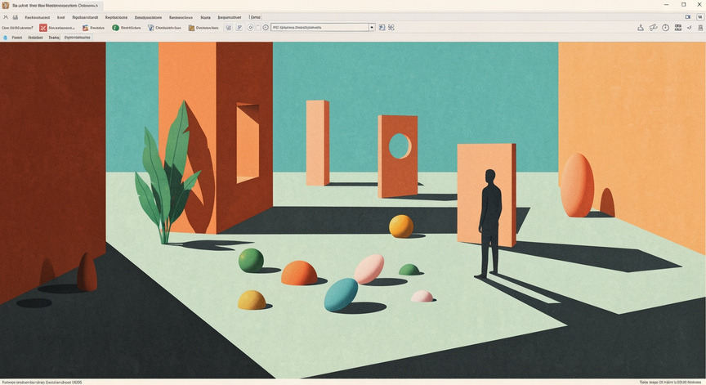Click the orange box toolbar icon

pyautogui.click(x=191, y=28)
